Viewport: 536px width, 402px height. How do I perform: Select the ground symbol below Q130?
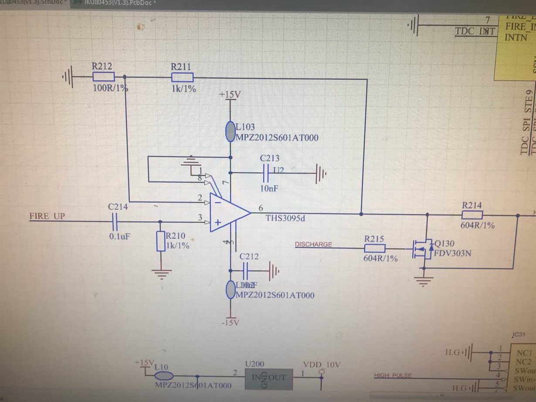423,282
